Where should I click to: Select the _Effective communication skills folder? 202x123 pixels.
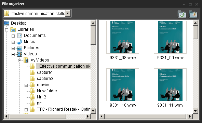(64, 66)
